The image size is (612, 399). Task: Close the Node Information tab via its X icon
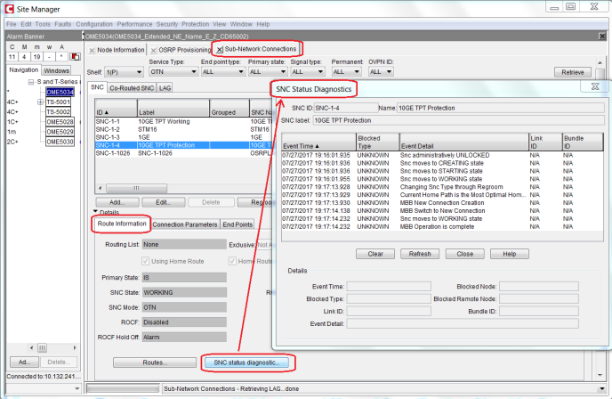point(92,49)
